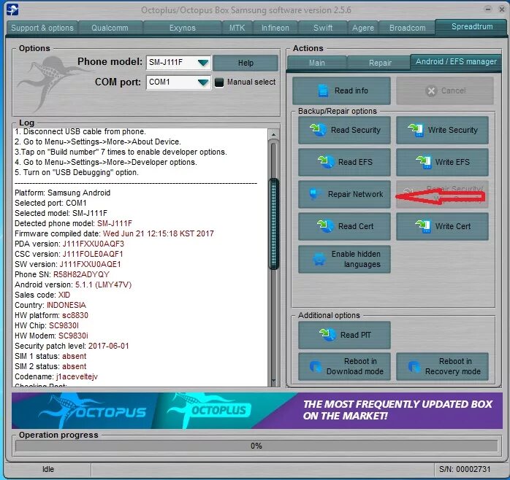Click the SIM 1 status absent line
The width and height of the screenshot is (510, 480).
pos(50,356)
